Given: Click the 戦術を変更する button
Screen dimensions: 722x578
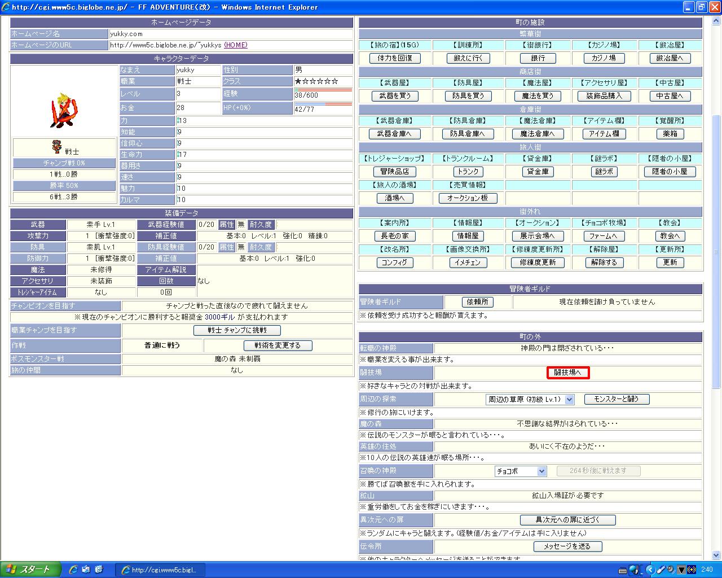Looking at the screenshot, I should [x=278, y=345].
